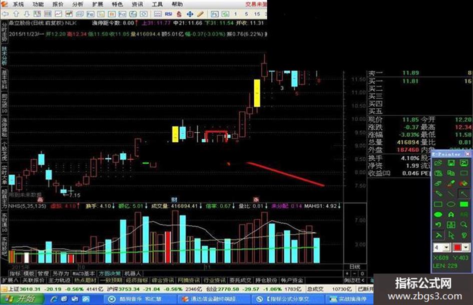
Task: Click the Fs toolbar icon
Action: [215, 14]
